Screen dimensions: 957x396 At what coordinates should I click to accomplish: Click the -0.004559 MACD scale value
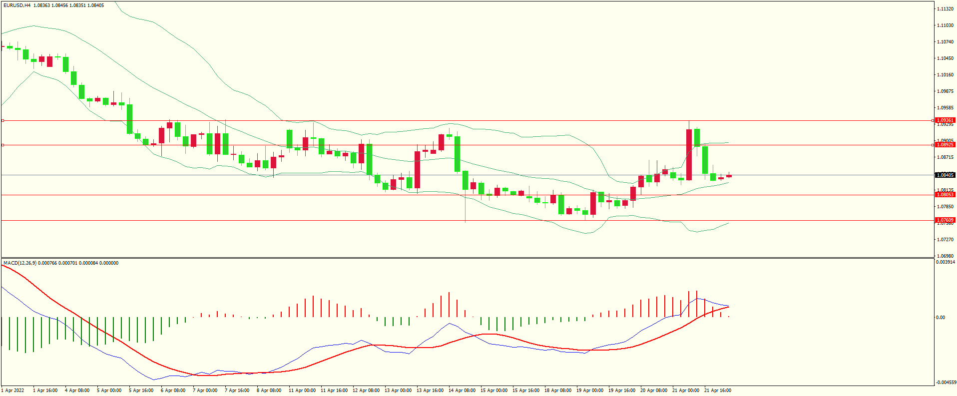[946, 383]
